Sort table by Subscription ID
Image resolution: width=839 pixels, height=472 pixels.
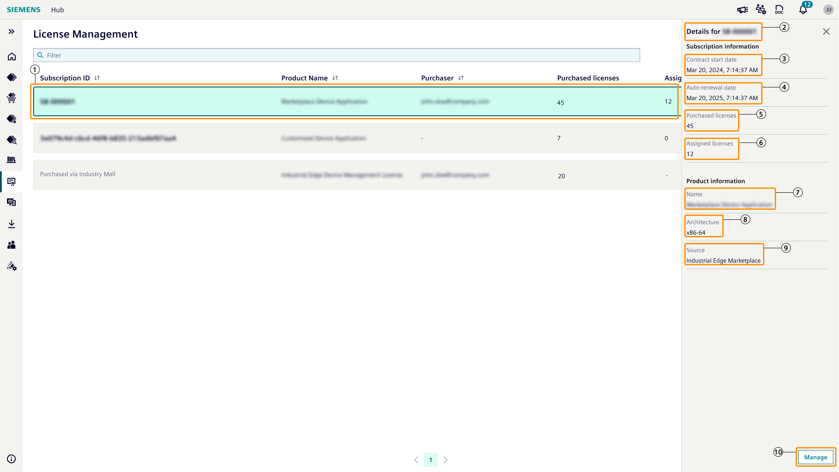pos(97,78)
